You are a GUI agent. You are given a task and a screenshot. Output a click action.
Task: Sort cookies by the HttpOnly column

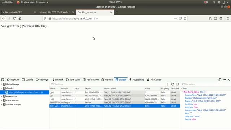click(x=165, y=88)
